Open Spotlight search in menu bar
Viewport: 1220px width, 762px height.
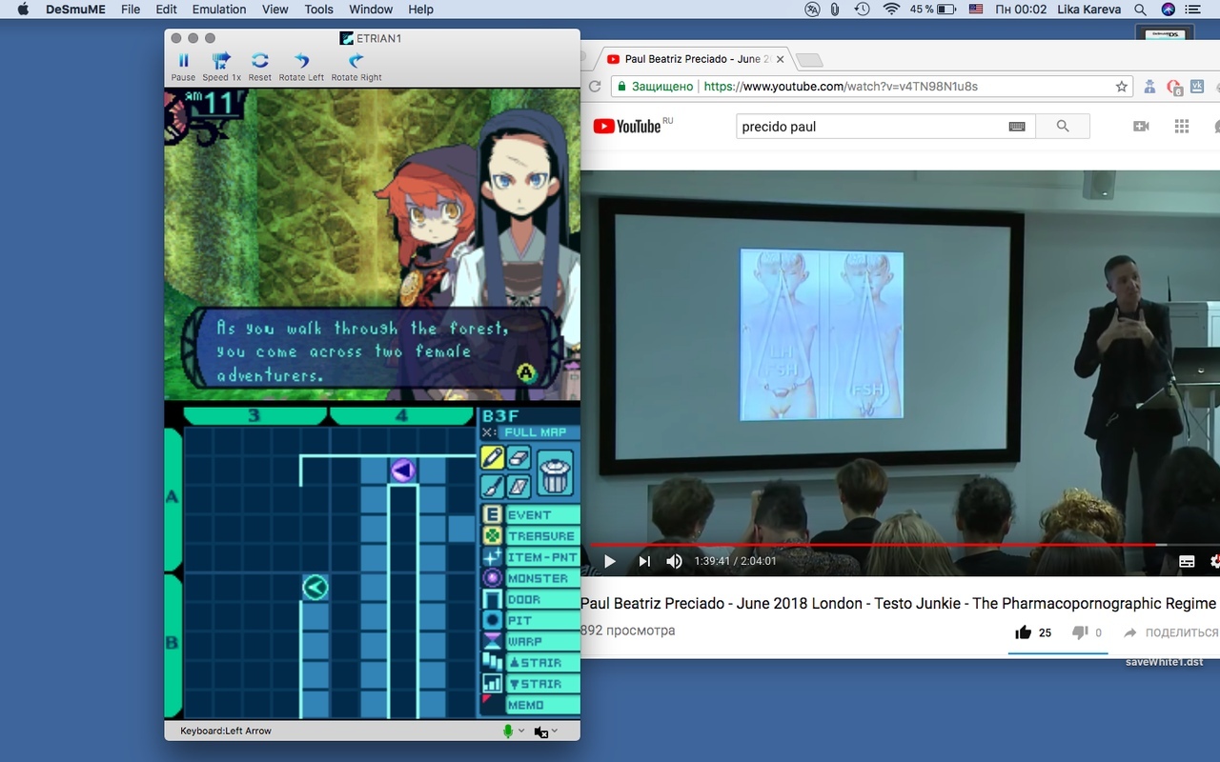pos(1140,10)
